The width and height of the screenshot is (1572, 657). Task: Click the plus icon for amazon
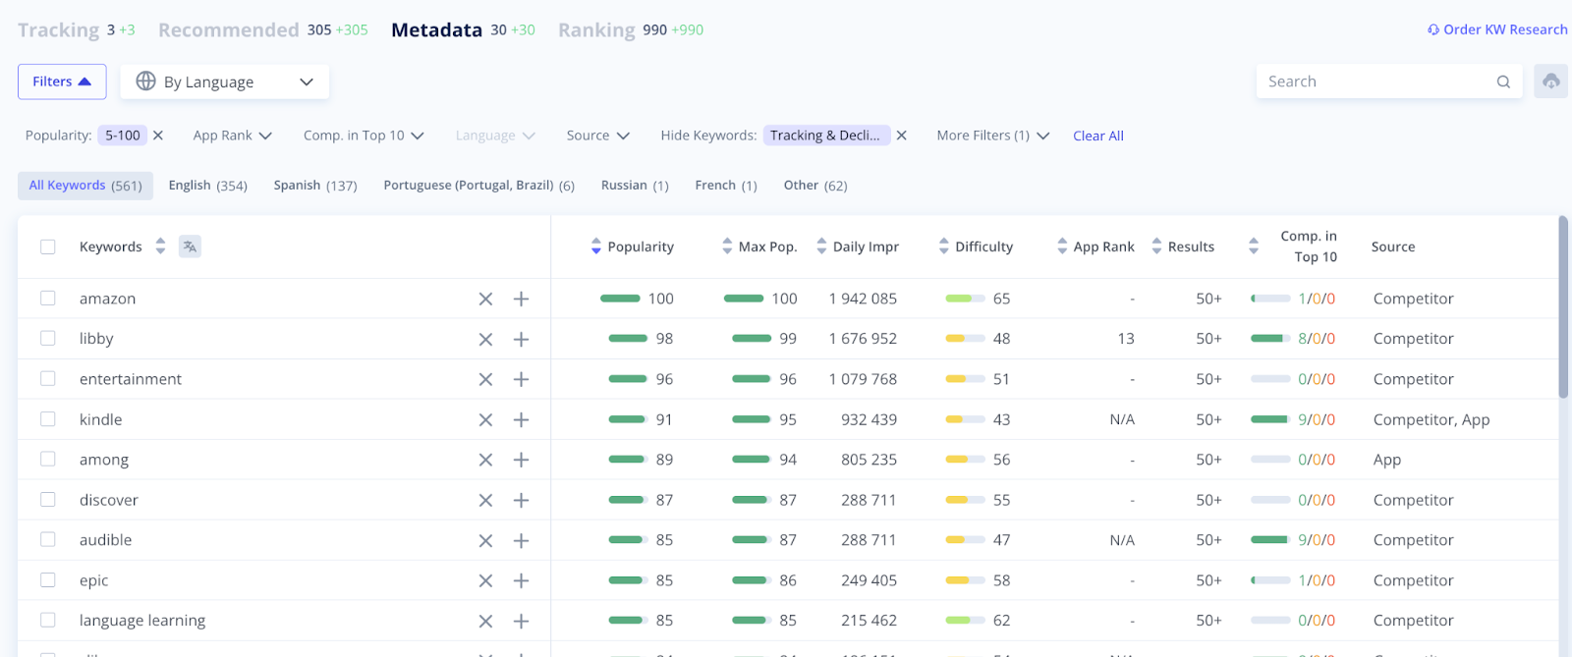(521, 299)
